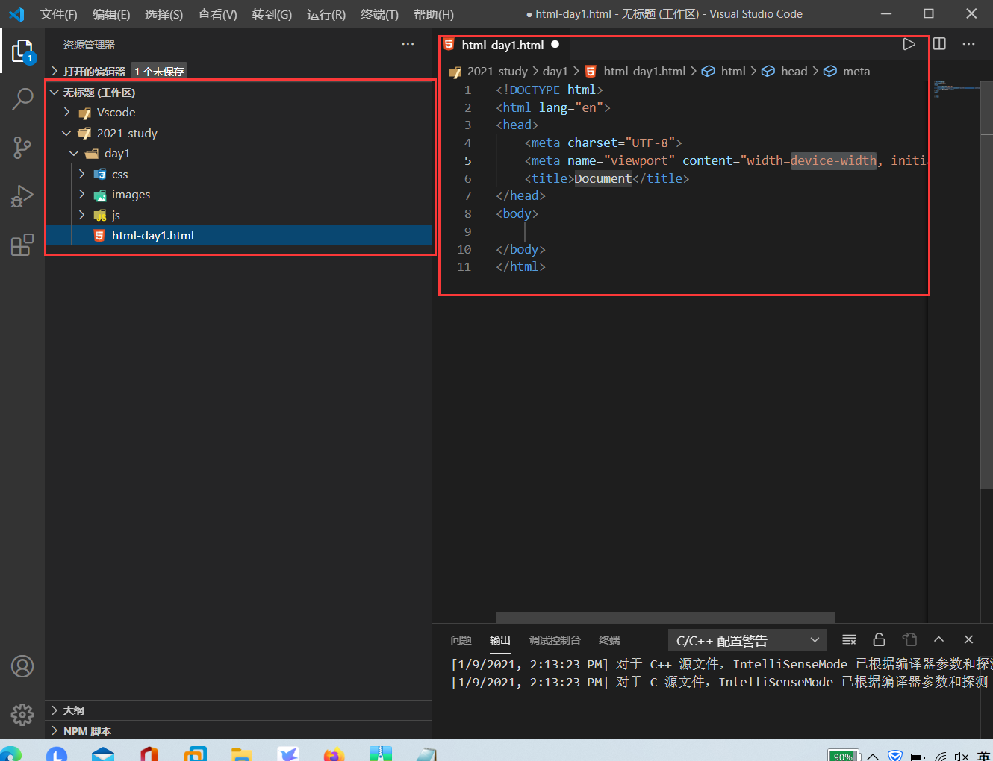Clear the Output panel contents
Viewport: 993px width, 761px height.
[x=849, y=639]
